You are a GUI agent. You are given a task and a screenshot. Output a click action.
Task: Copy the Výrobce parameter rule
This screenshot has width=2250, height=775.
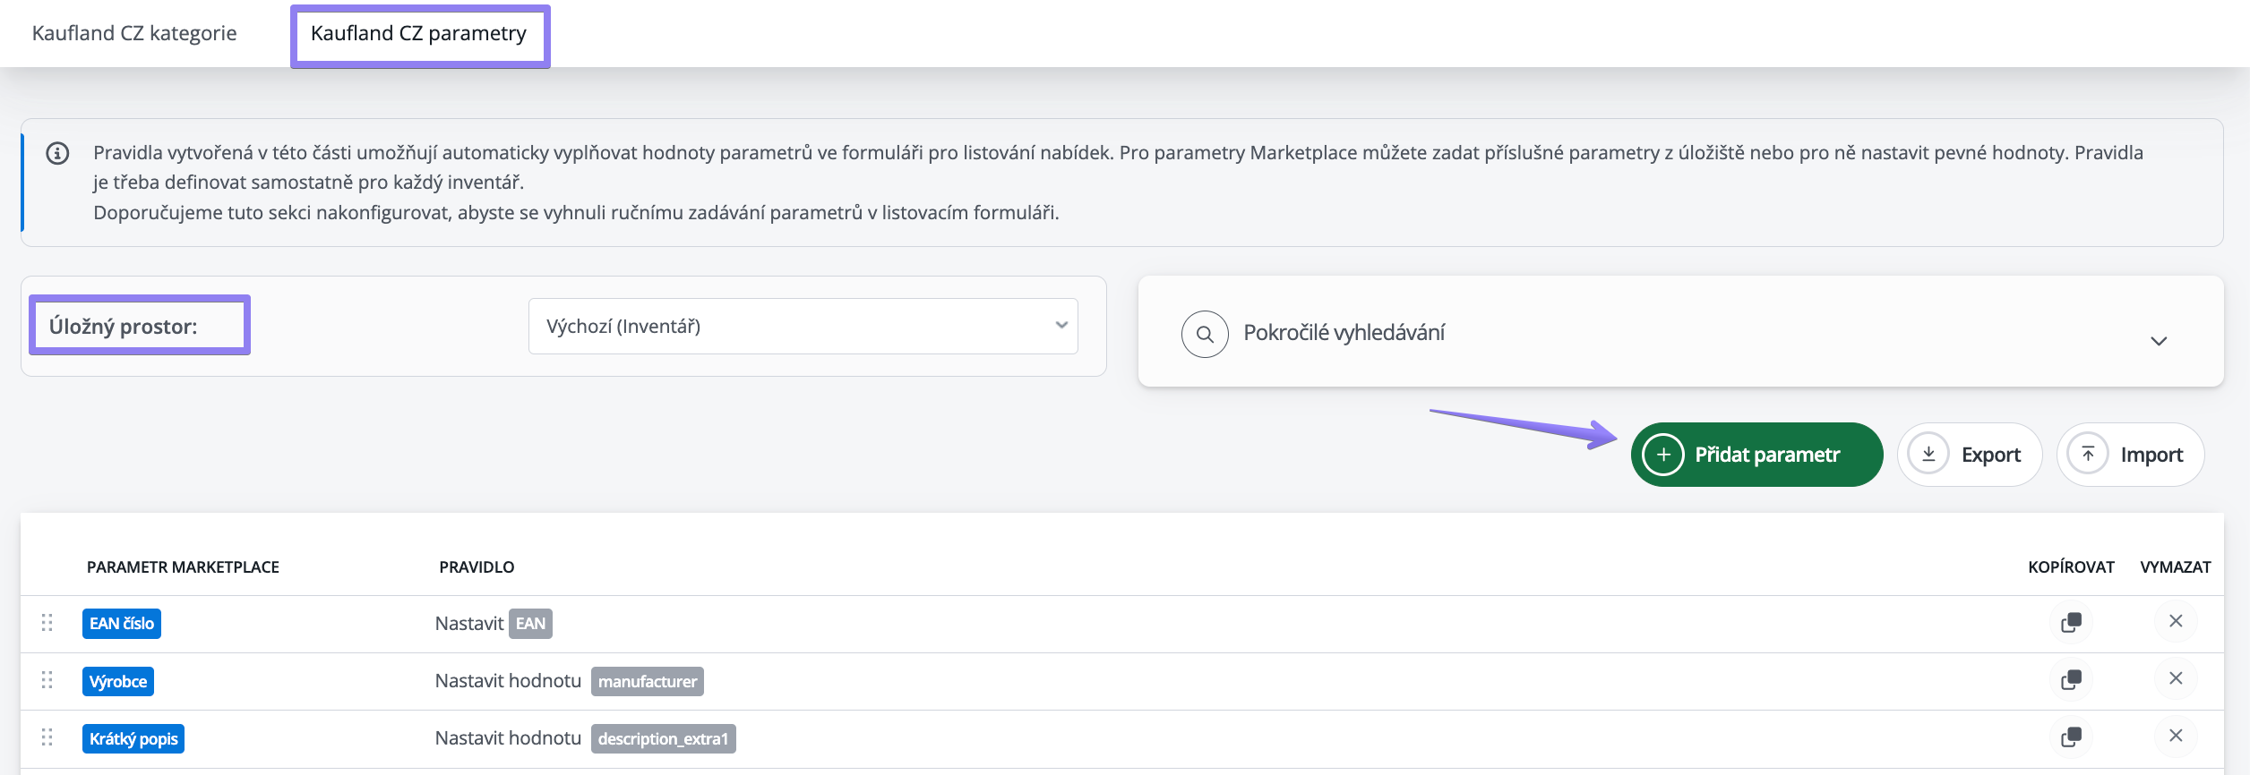coord(2071,680)
